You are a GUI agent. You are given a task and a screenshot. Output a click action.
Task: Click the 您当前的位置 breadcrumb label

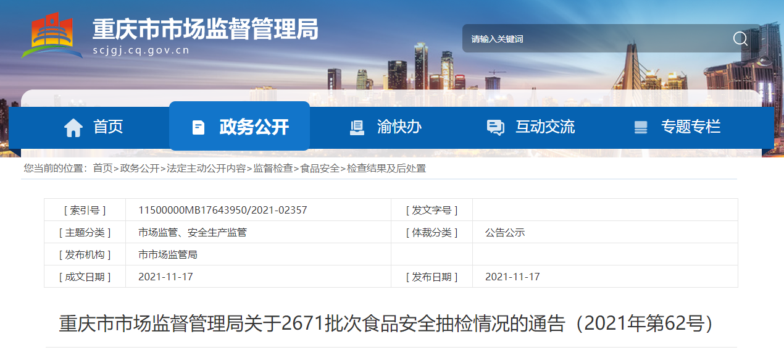tap(56, 168)
